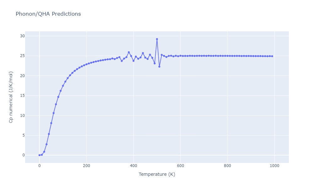Click the 'Temperature (K)' x-axis label
This screenshot has width=314, height=188.
[x=157, y=174]
